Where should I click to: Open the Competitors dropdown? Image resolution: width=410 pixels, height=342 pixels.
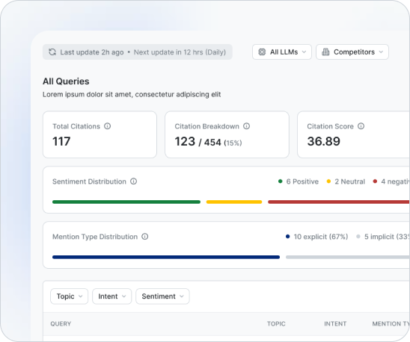click(352, 52)
